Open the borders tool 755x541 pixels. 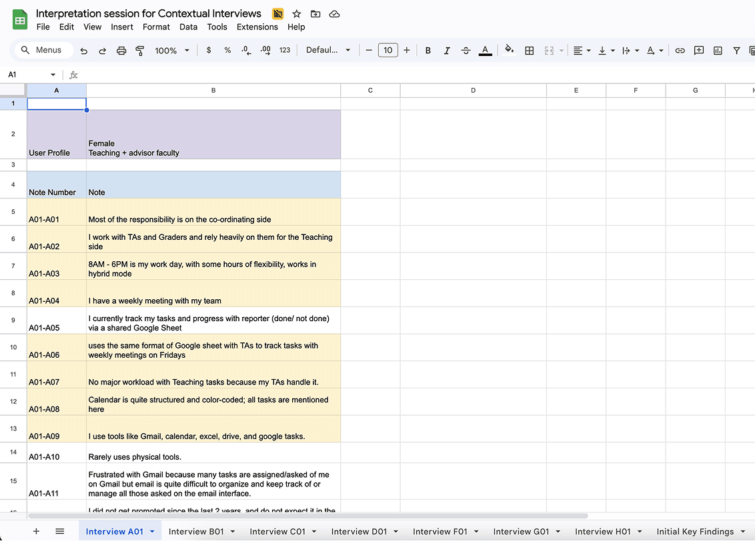point(530,51)
